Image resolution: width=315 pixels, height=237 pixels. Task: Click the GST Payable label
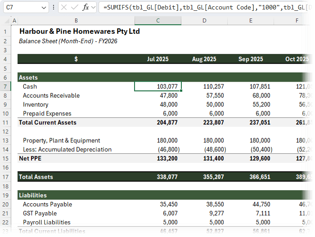coord(40,214)
